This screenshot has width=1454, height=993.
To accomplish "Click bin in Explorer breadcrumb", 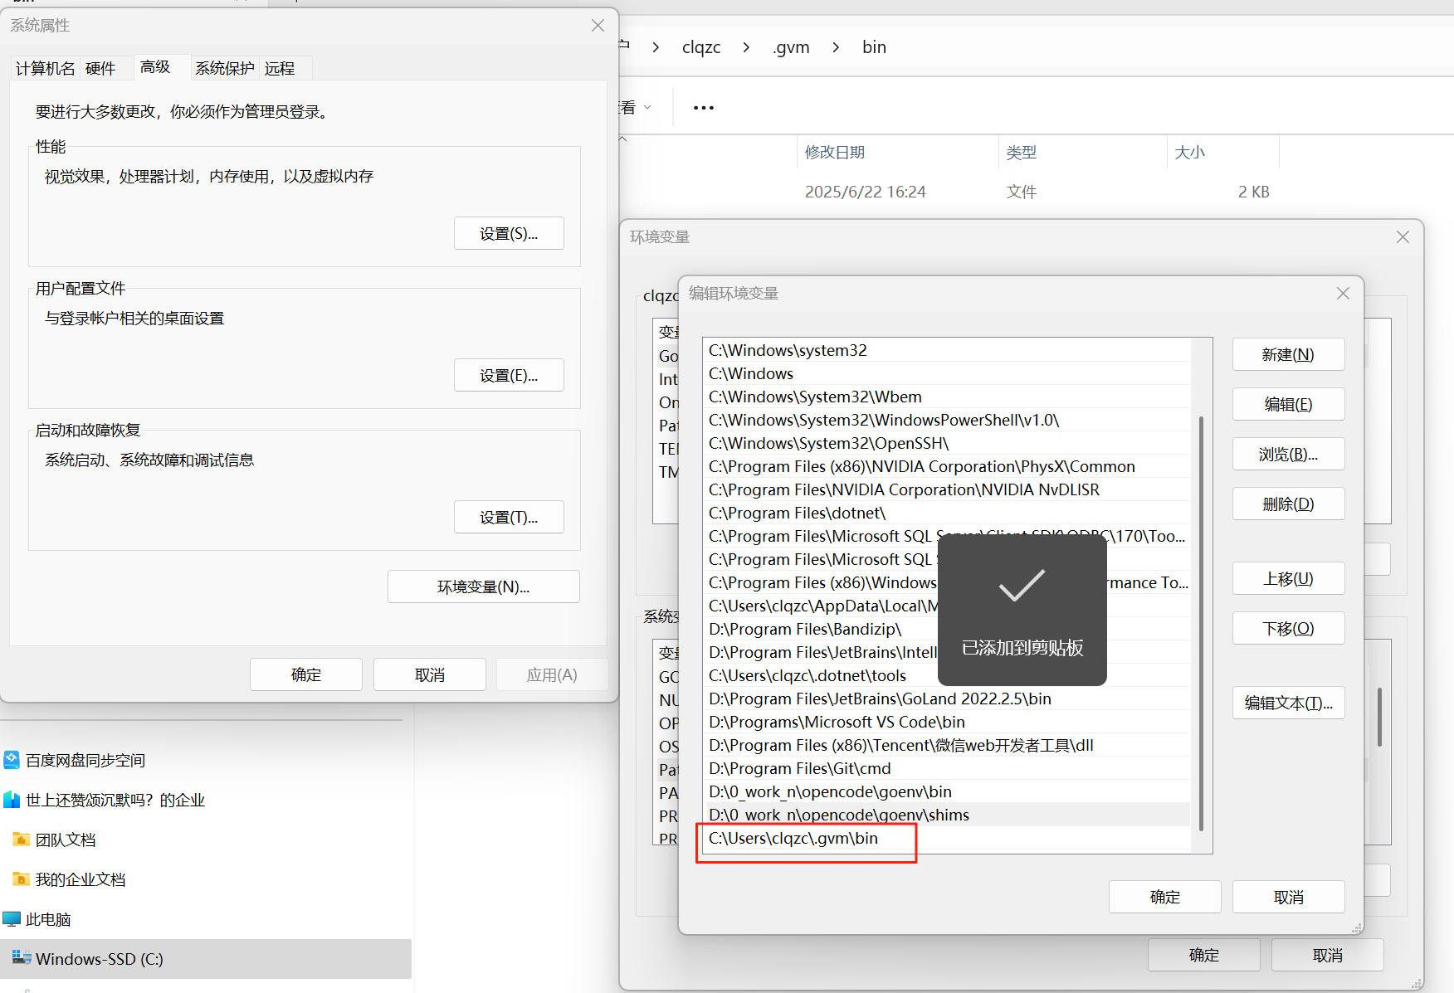I will (874, 47).
